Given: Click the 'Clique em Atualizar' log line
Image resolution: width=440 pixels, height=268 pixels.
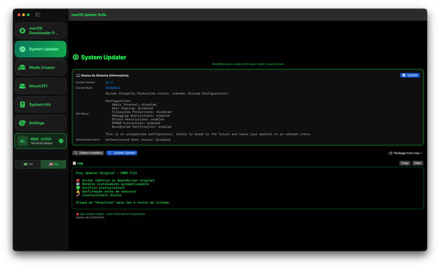Looking at the screenshot, I should pyautogui.click(x=123, y=202).
